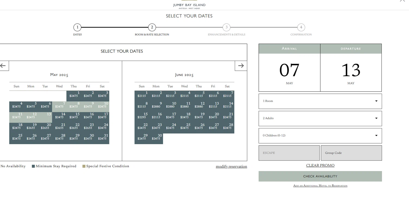
Task: Click the ESCAPE promo code field
Action: (289, 153)
